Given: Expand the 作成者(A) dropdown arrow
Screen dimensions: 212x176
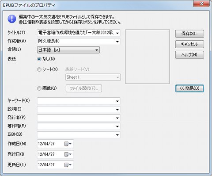Looking at the screenshot, I should [x=117, y=42].
